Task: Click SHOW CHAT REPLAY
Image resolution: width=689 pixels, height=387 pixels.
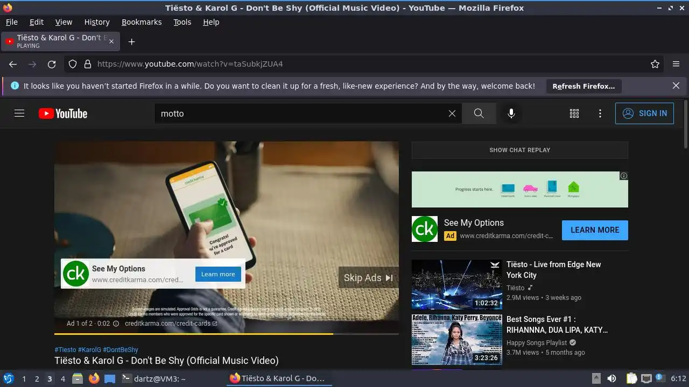Action: click(520, 150)
